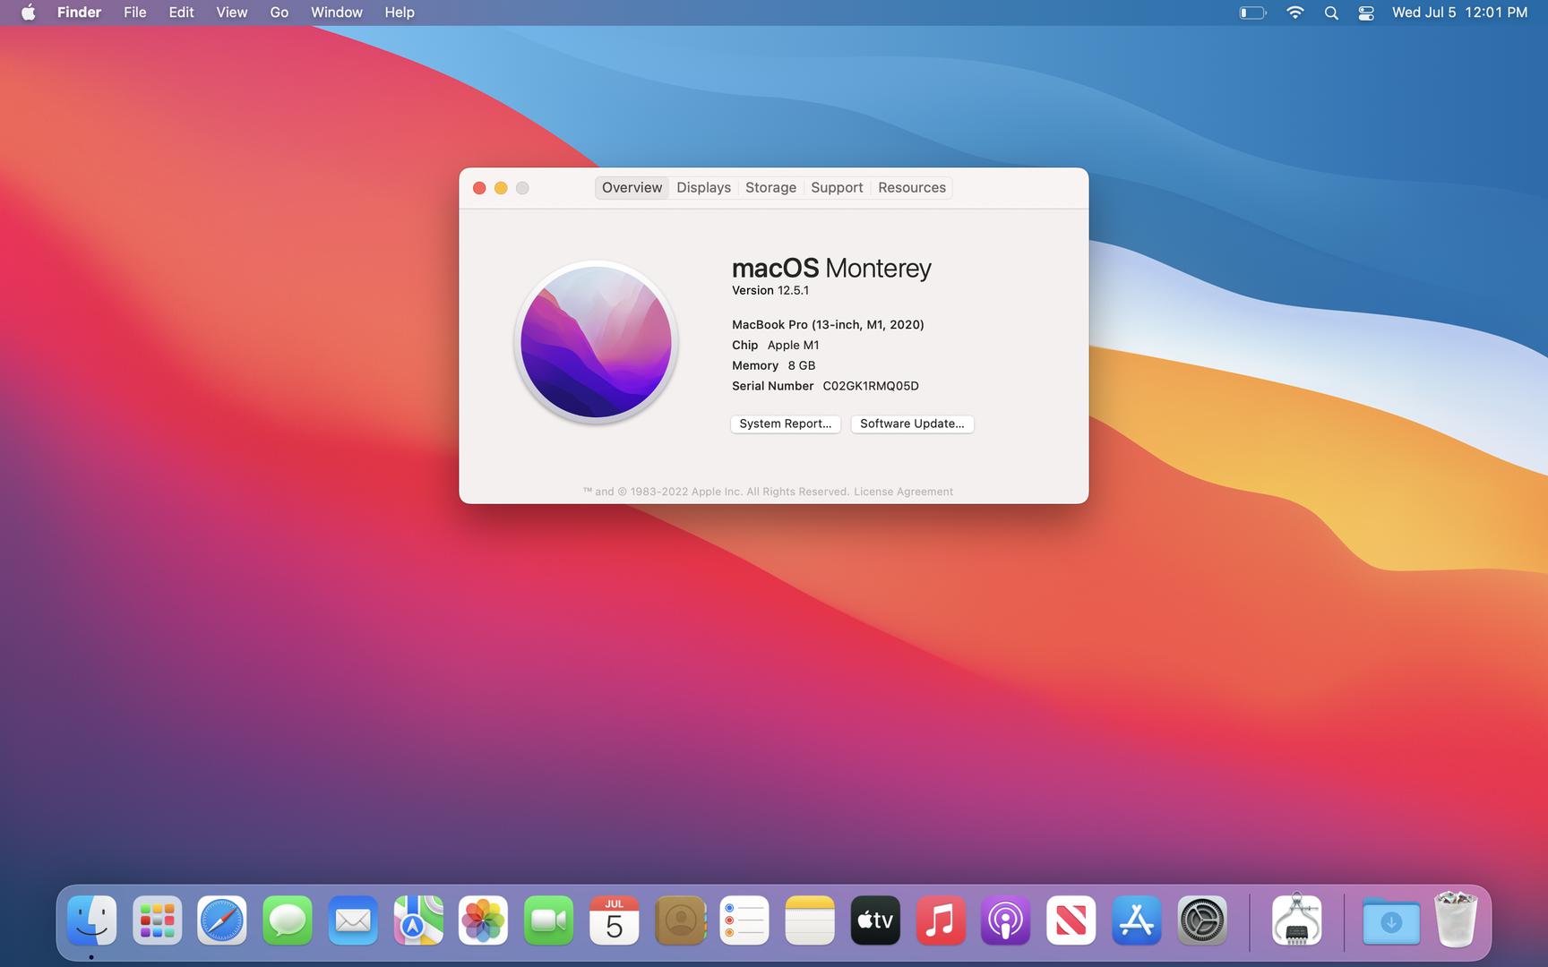Screen dimensions: 1548x967
Task: Open Mail app in Dock
Action: point(353,920)
